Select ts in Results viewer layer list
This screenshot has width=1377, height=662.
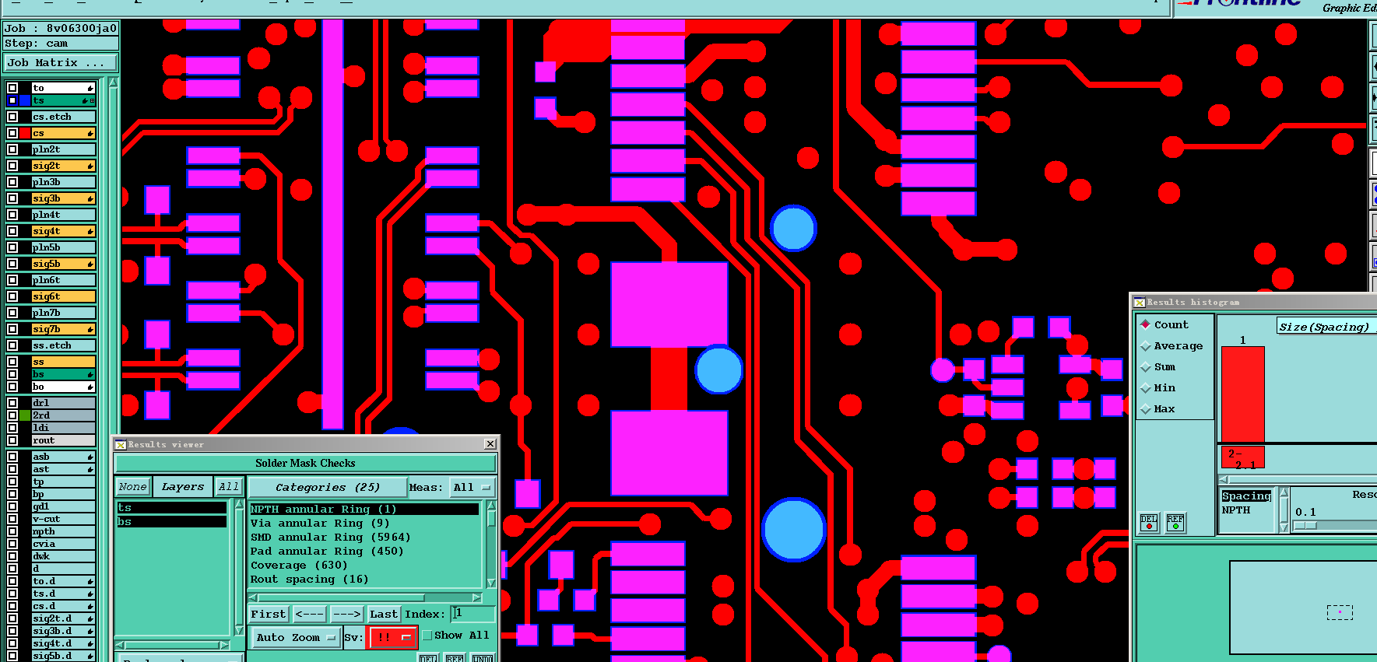(x=171, y=508)
